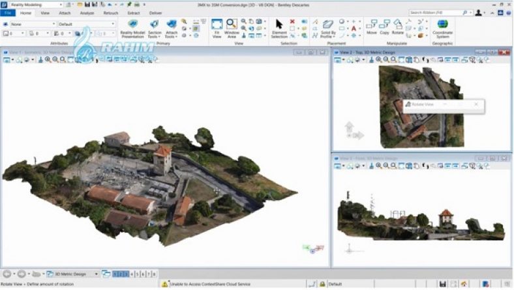The image size is (514, 290).
Task: Click the Copy element tool
Action: coord(384,27)
